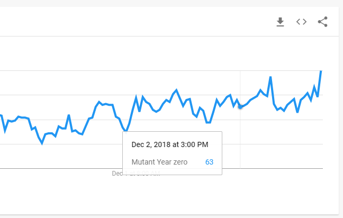Click the blue value 63 in tooltip
The width and height of the screenshot is (343, 218).
click(x=209, y=162)
